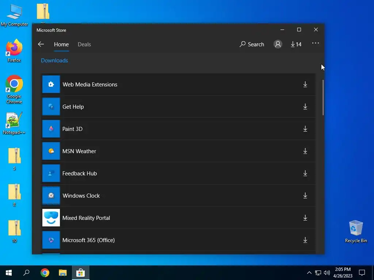Go back with the Store back arrow
The image size is (374, 280).
(x=41, y=44)
